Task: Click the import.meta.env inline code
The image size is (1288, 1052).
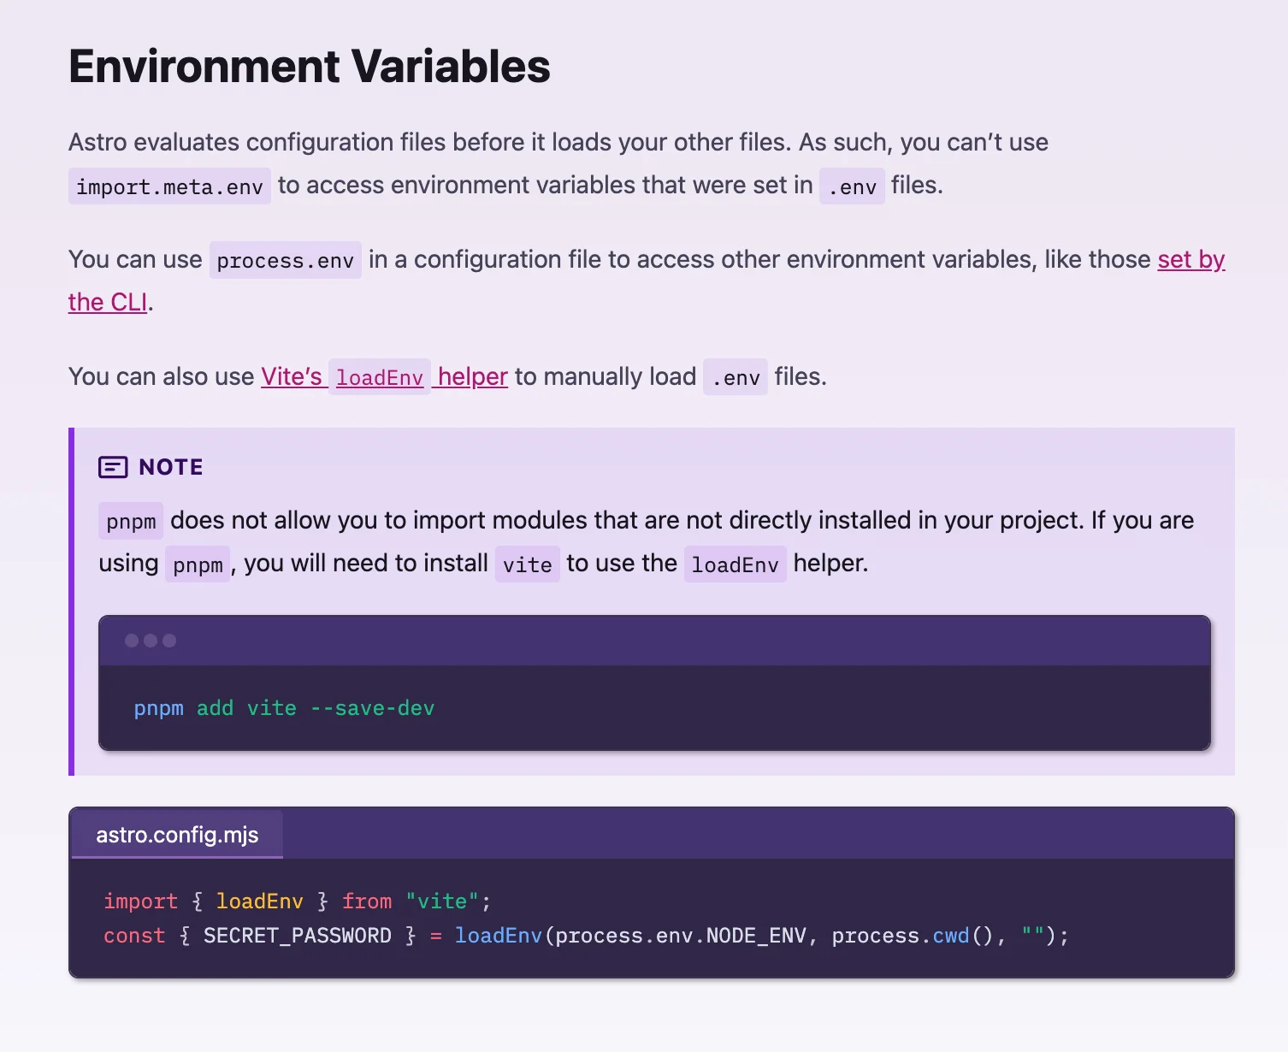Action: [x=169, y=186]
